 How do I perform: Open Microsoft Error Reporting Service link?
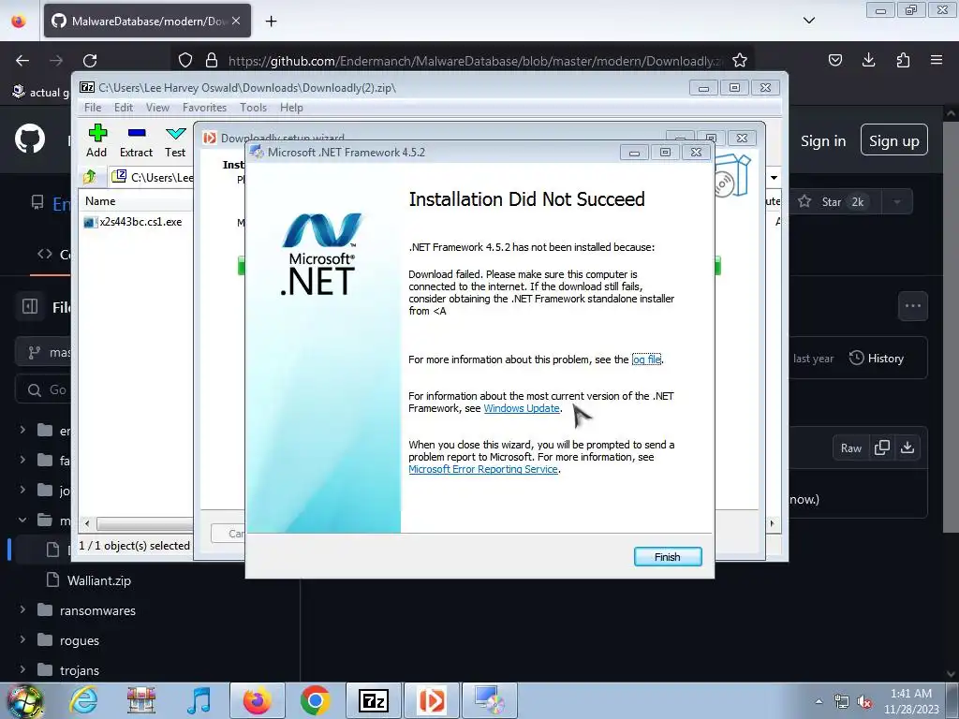[x=483, y=470]
